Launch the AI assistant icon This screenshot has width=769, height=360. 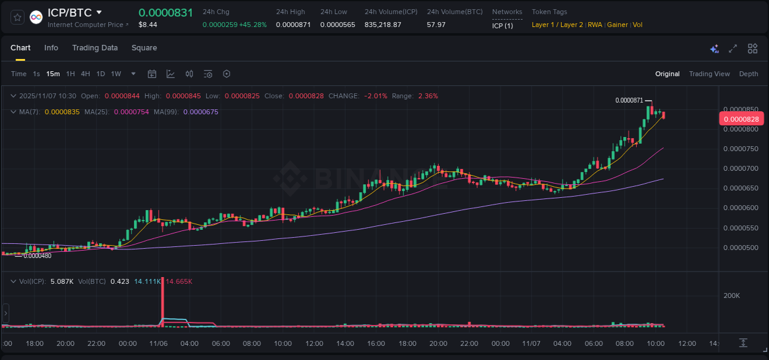click(714, 48)
